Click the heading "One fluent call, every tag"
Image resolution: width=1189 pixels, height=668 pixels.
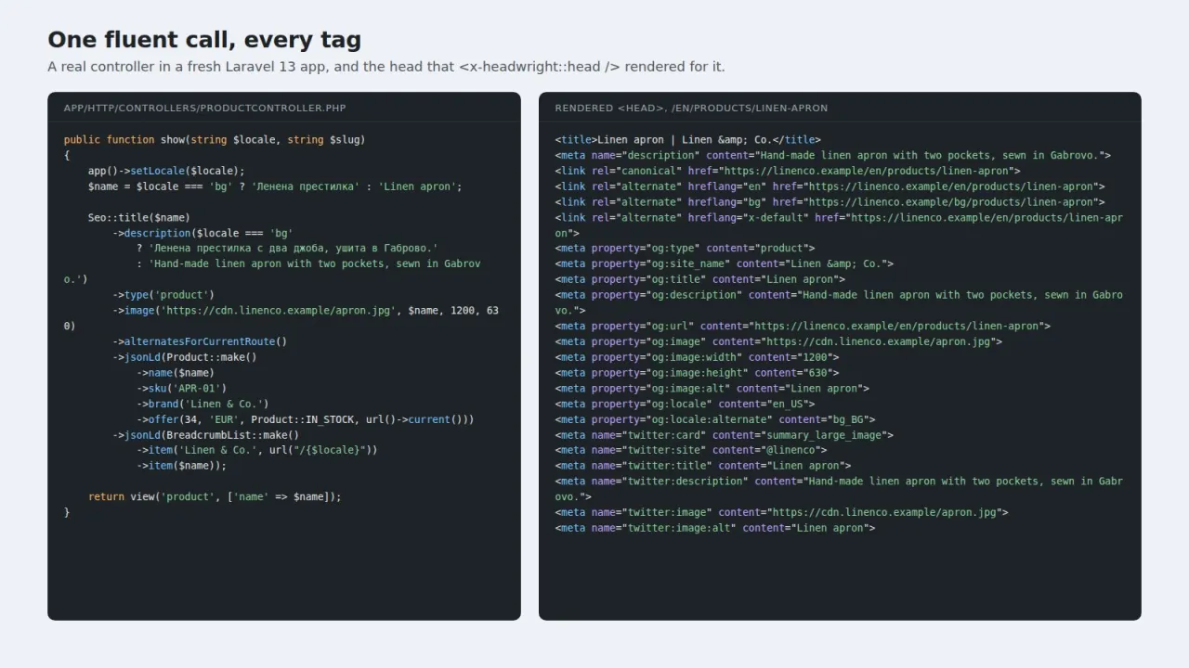204,40
